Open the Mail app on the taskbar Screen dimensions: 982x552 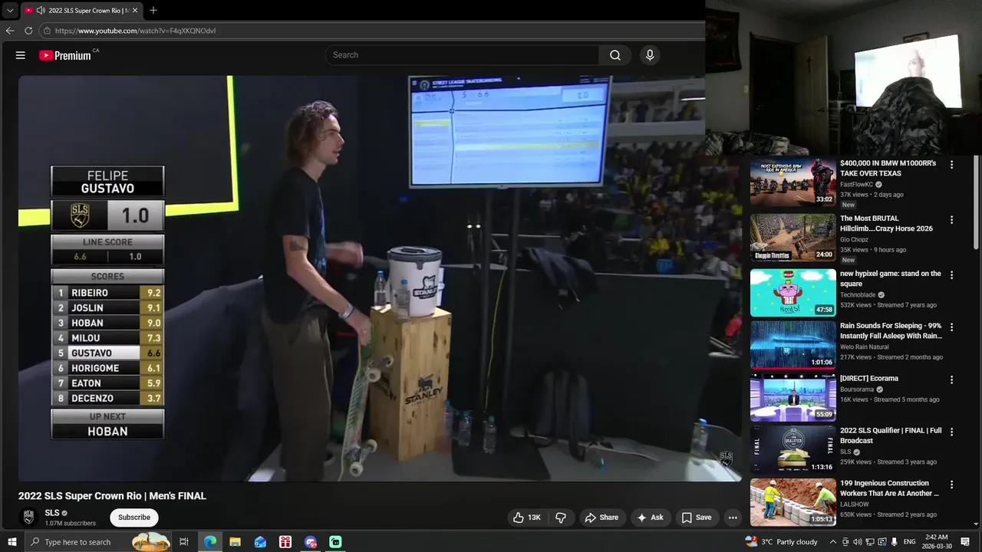[260, 542]
